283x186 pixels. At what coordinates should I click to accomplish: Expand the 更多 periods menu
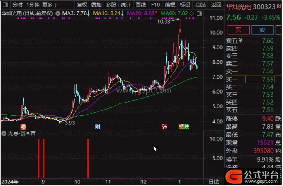[49, 5]
